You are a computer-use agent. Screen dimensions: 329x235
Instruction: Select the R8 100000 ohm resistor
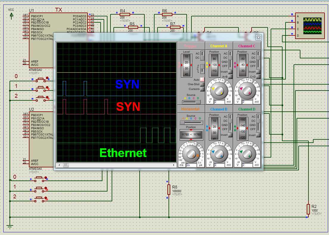pos(169,189)
